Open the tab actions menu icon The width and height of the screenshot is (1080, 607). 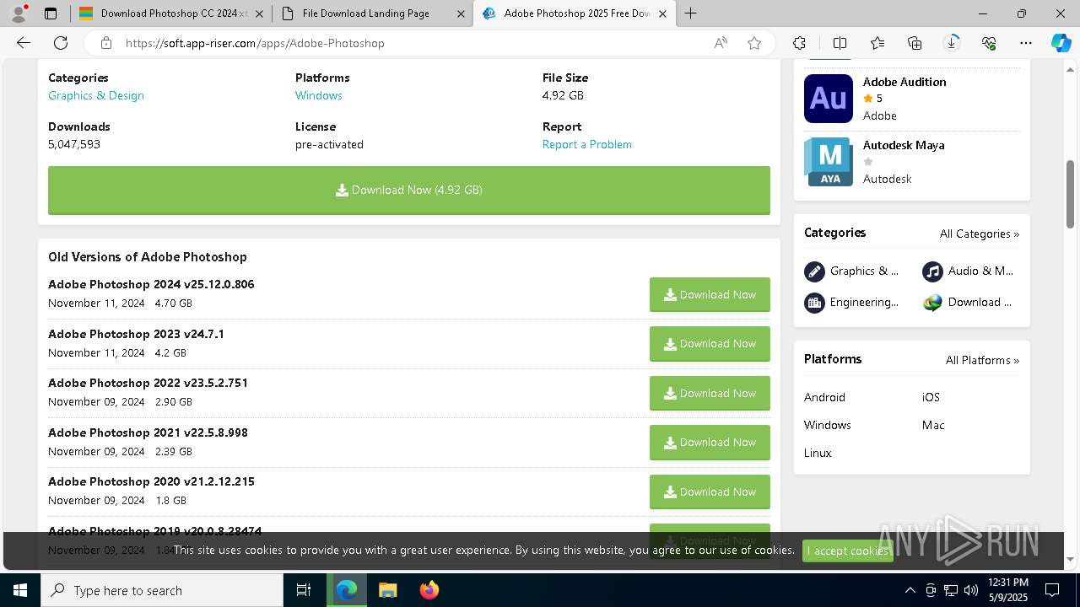point(51,13)
